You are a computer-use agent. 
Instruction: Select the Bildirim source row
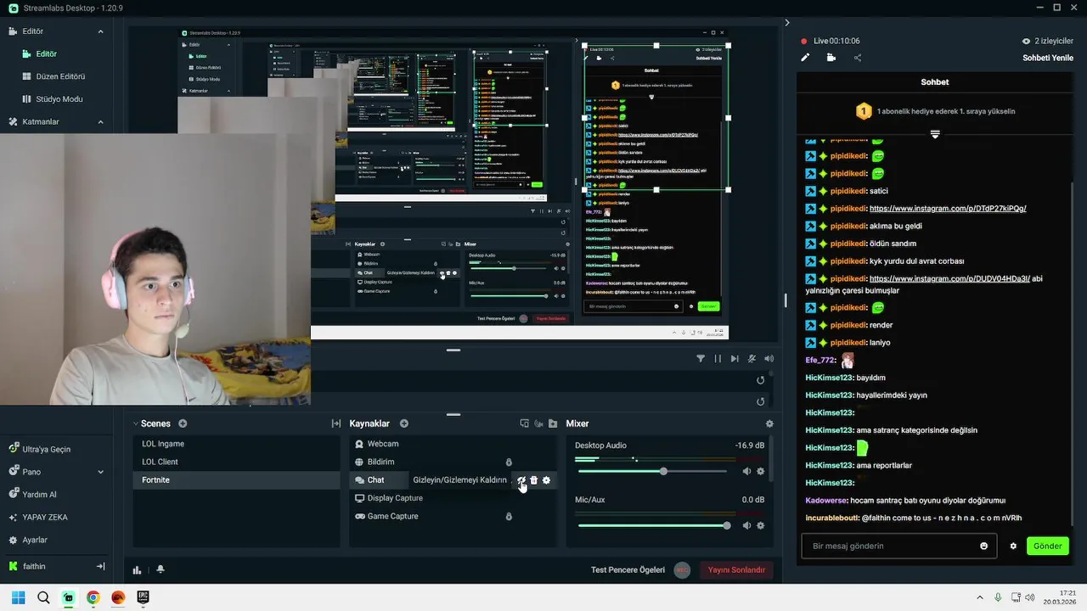coord(453,462)
